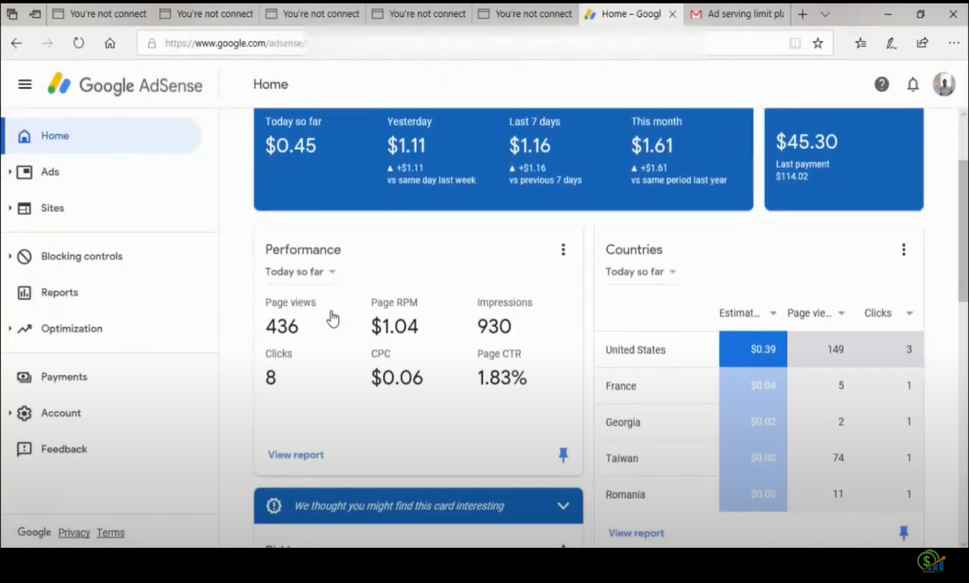Expand the 'We thought you might find' card
This screenshot has height=583, width=969.
coord(563,506)
